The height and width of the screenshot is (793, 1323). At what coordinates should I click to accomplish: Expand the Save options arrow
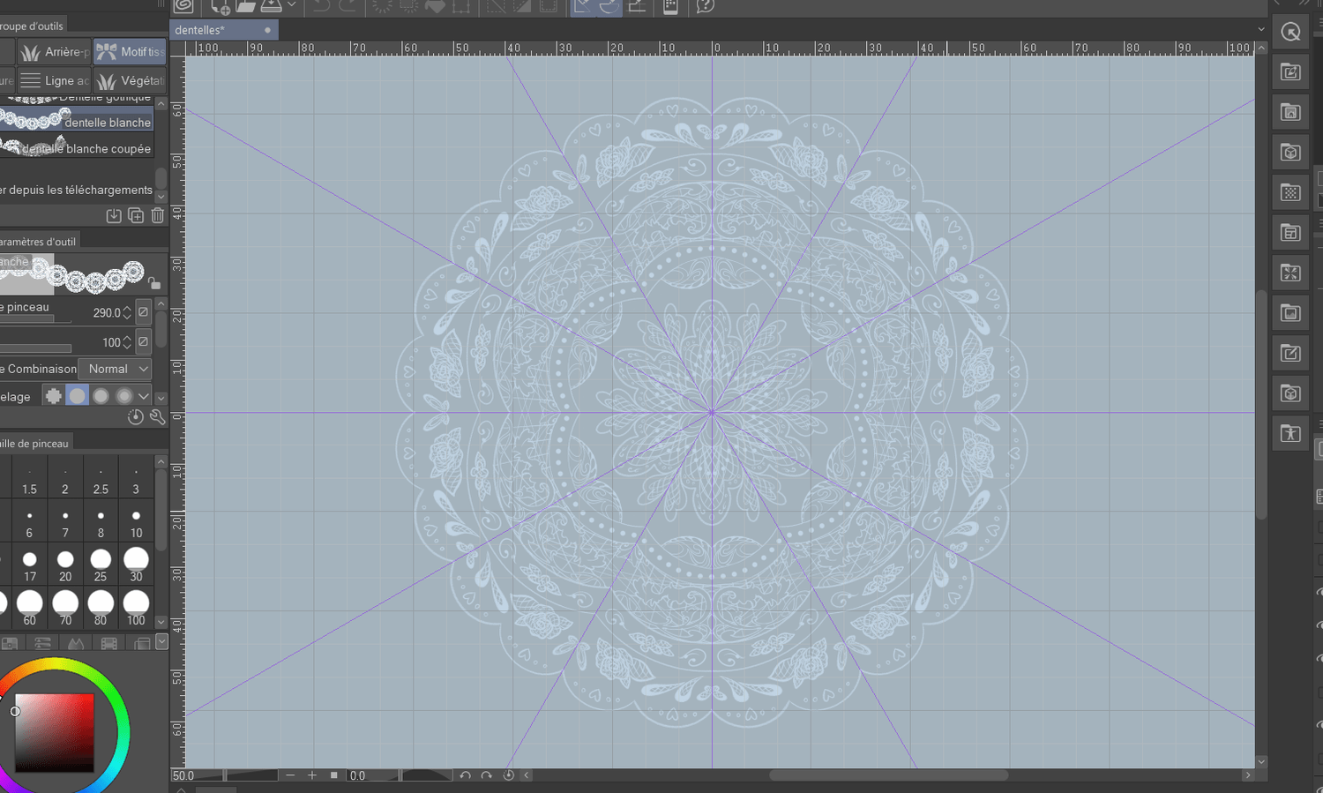(292, 6)
